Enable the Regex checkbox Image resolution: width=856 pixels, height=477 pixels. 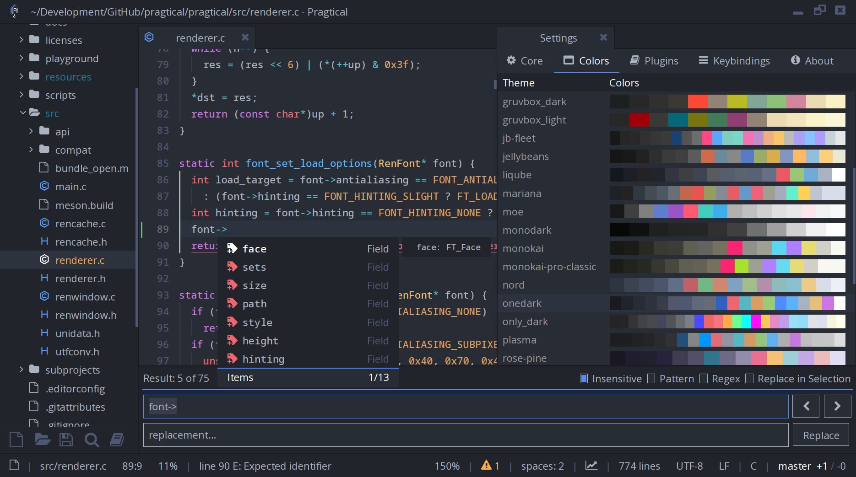click(x=704, y=379)
